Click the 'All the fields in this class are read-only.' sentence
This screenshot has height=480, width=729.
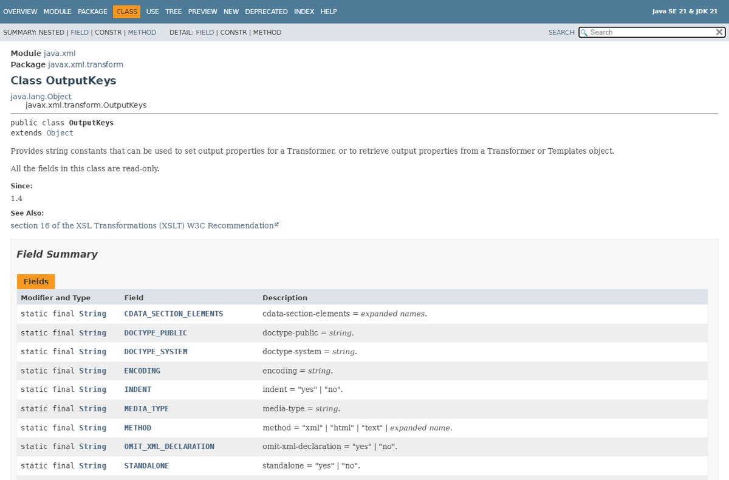(85, 168)
